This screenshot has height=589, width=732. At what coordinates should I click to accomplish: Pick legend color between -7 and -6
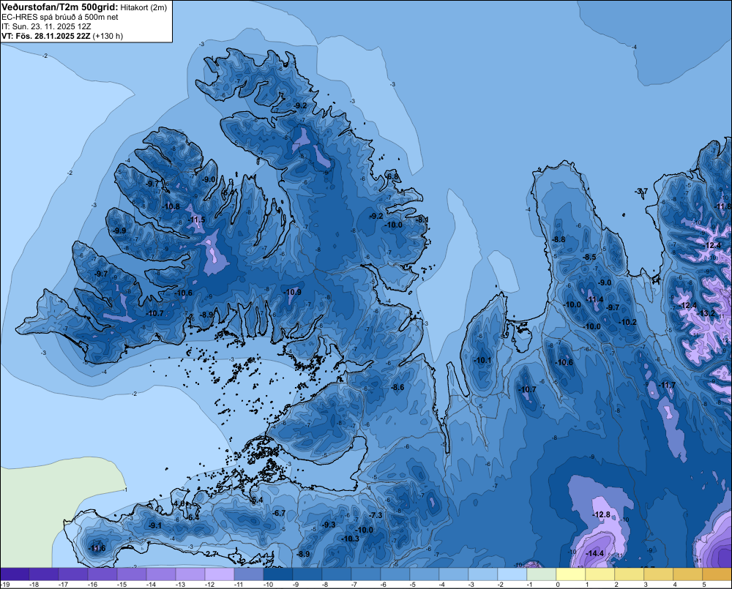[x=365, y=574]
